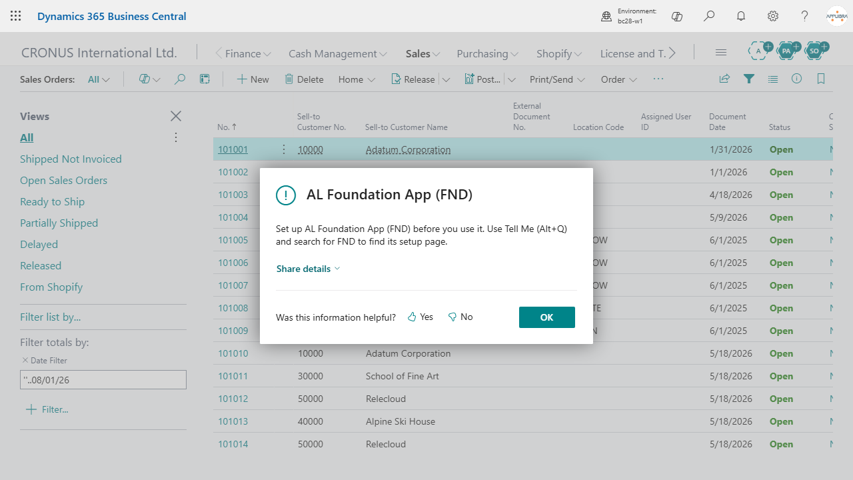
Task: Create a New sales order
Action: coord(253,79)
